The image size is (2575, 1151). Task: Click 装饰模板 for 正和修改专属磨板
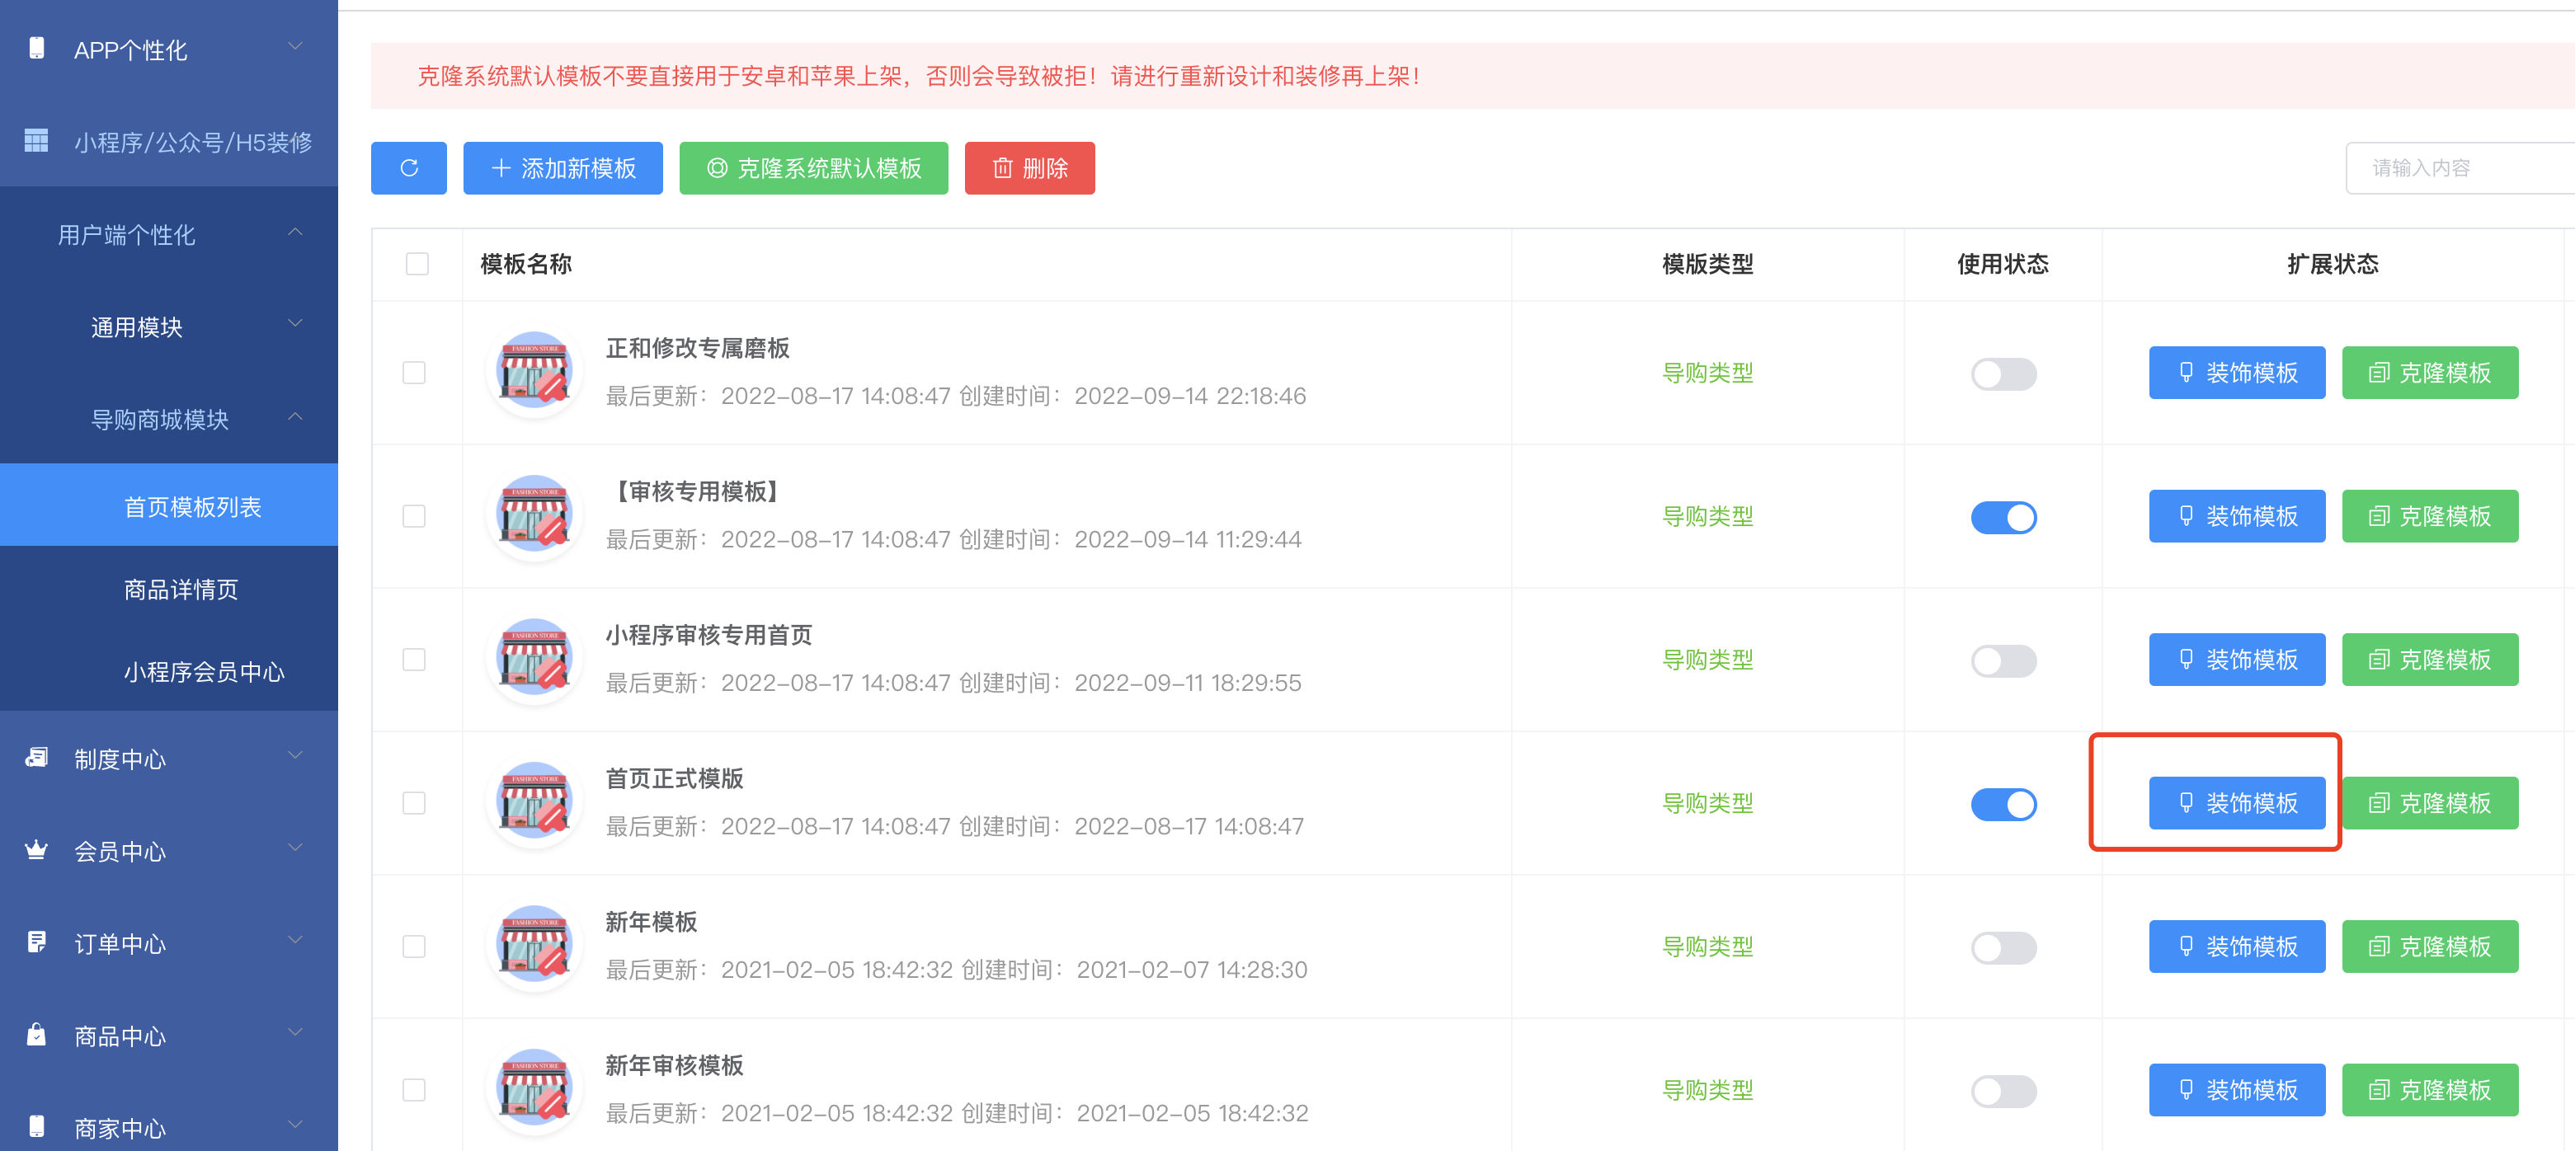pos(2237,373)
